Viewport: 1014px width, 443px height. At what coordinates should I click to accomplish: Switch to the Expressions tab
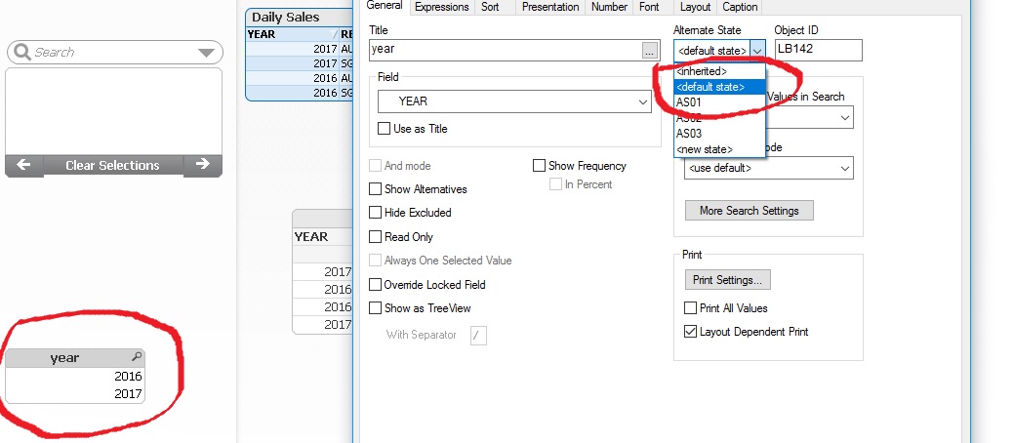442,7
